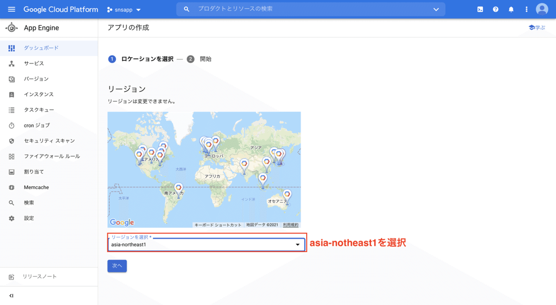556x305 pixels.
Task: Click the リージョン heading
Action: [x=126, y=89]
